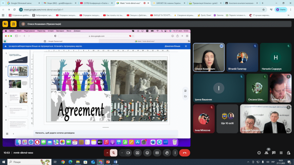Start presenting screen with share icon
294x165 pixels.
tap(138, 153)
